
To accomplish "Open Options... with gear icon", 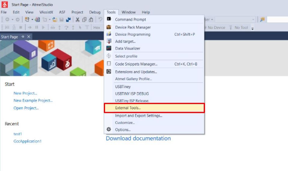I will [154, 130].
